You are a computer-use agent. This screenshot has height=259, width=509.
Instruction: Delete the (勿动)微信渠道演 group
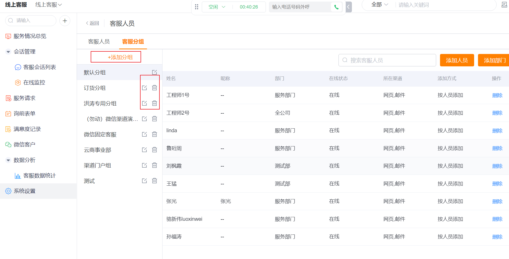[x=155, y=119]
